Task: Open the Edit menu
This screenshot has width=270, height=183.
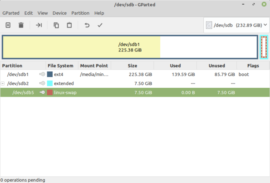Action: coord(28,13)
